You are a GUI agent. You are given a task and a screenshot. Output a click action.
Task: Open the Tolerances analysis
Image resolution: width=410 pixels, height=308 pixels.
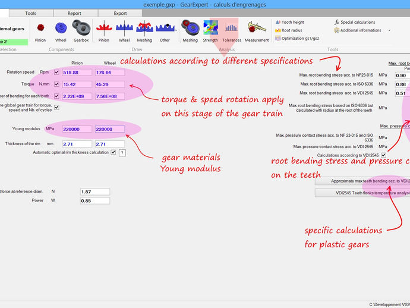232,31
